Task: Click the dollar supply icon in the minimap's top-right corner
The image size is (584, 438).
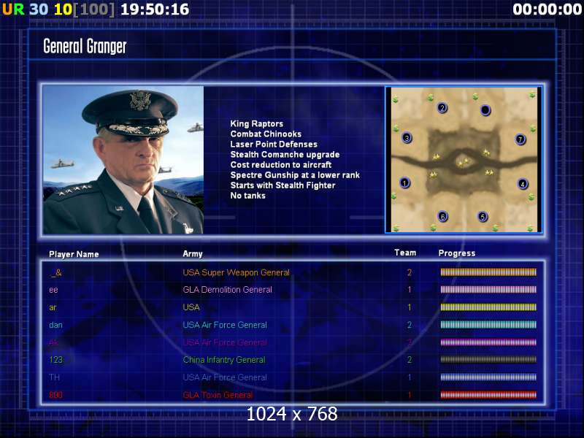Action: (x=532, y=96)
